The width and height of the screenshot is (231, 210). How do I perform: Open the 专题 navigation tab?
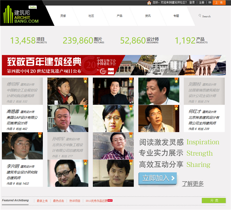click(176, 16)
